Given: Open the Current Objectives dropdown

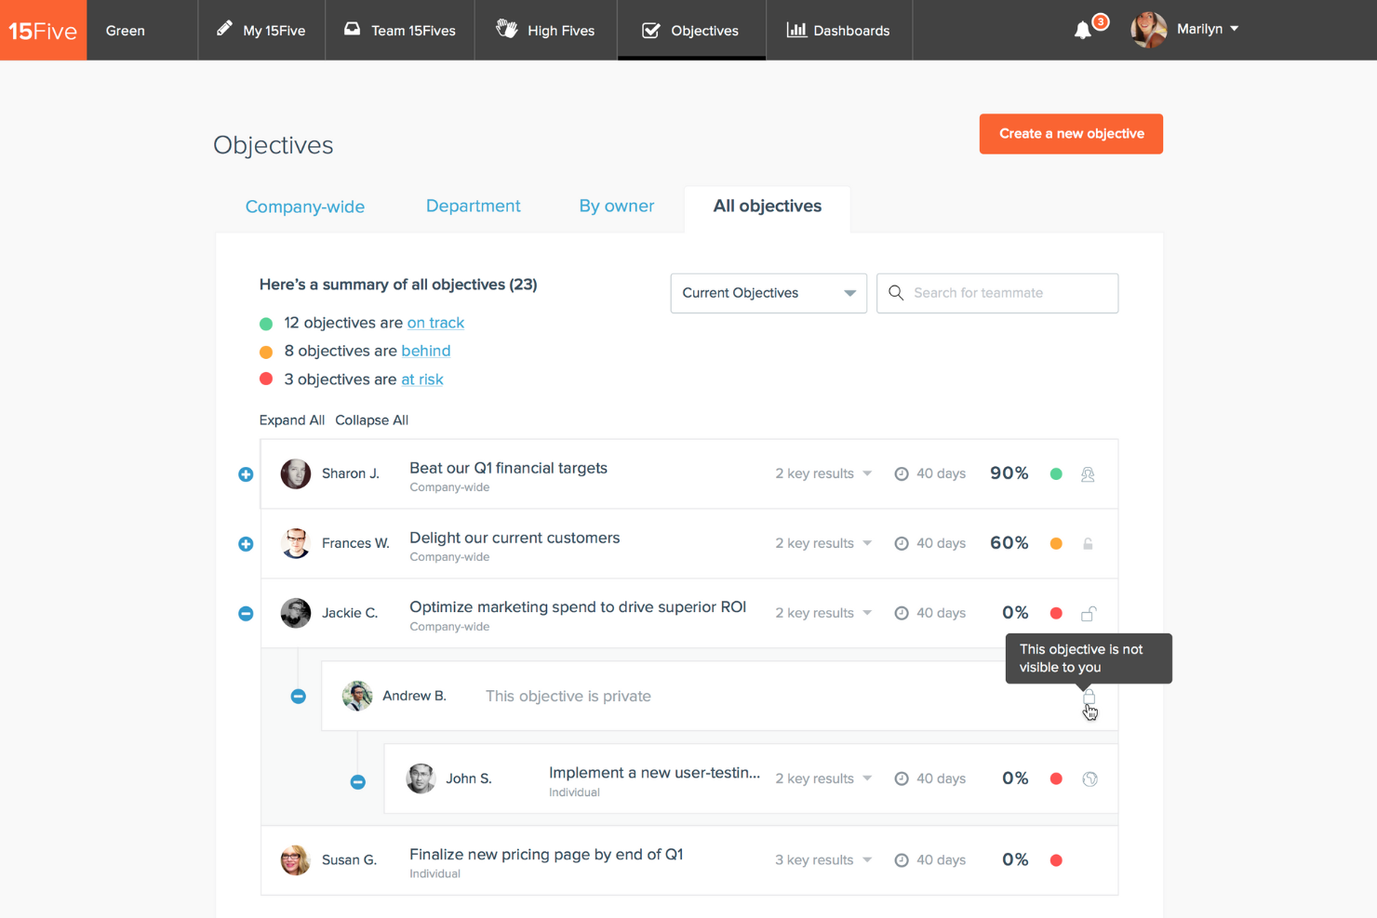Looking at the screenshot, I should (x=768, y=293).
